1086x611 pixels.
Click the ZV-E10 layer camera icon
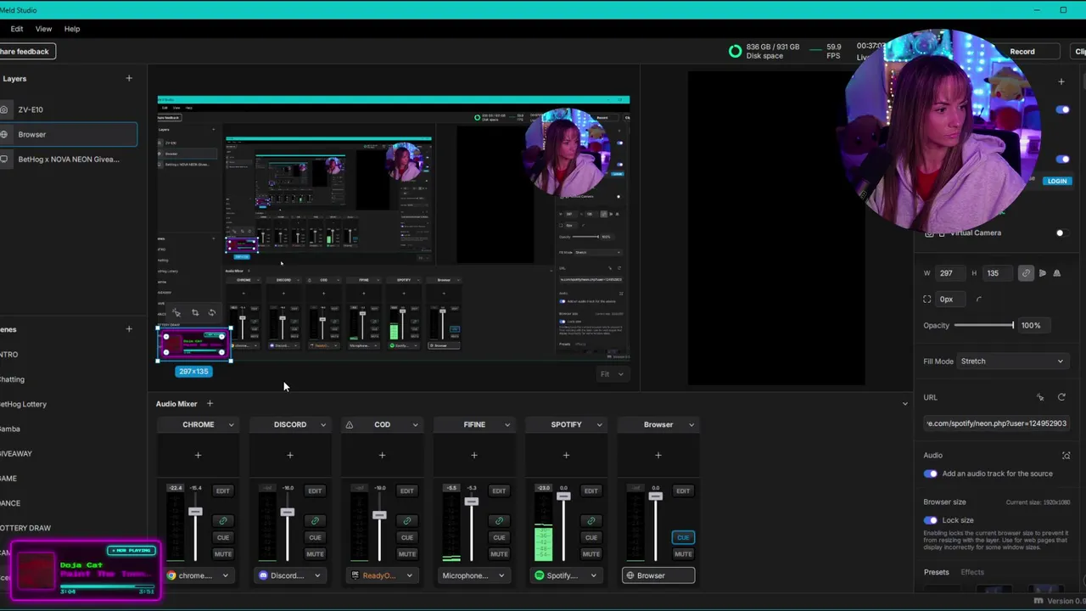click(x=4, y=109)
